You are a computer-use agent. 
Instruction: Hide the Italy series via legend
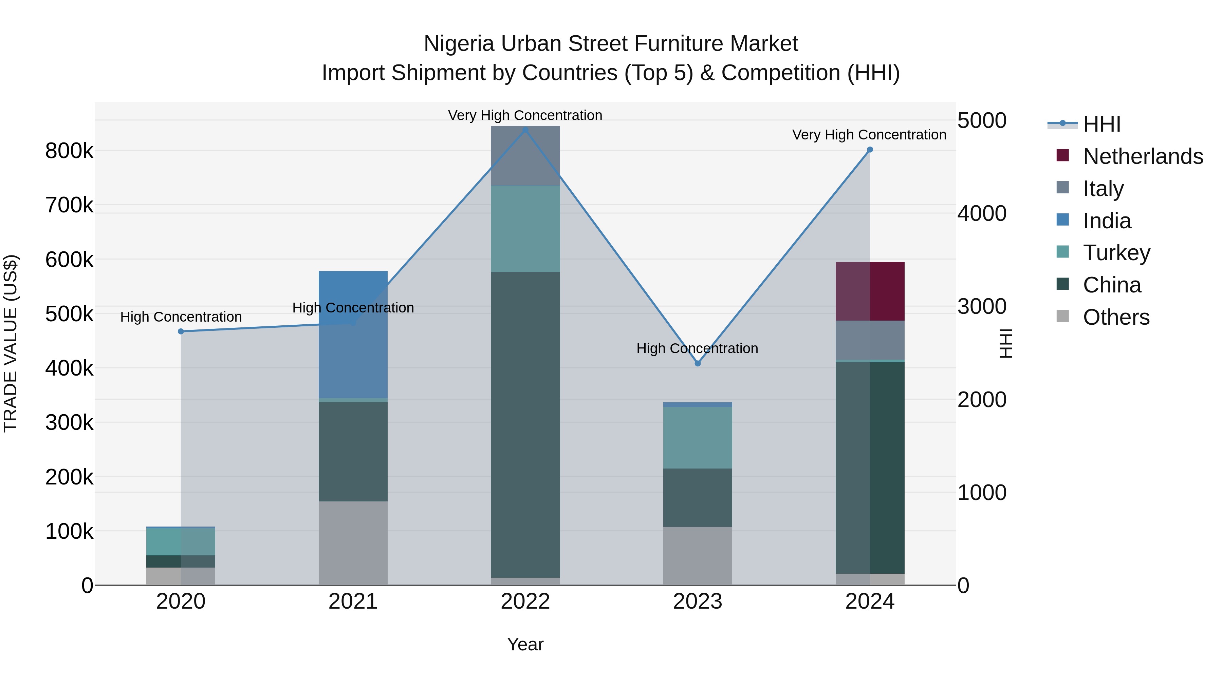click(x=1090, y=188)
